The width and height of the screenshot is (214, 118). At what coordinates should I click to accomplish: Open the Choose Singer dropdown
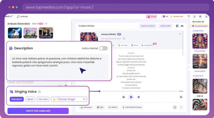pyautogui.click(x=69, y=99)
